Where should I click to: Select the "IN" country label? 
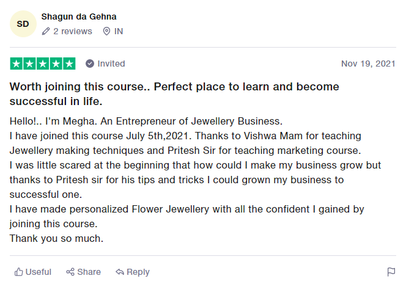pyautogui.click(x=119, y=31)
